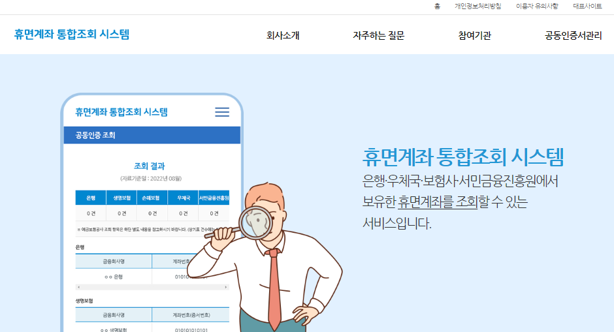Click the 은행 column header in result table
Image resolution: width=614 pixels, height=332 pixels.
[91, 198]
